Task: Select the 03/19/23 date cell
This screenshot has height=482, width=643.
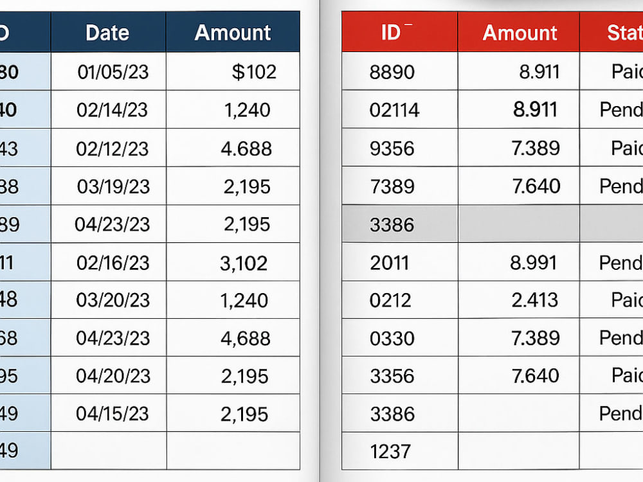Action: pyautogui.click(x=108, y=186)
